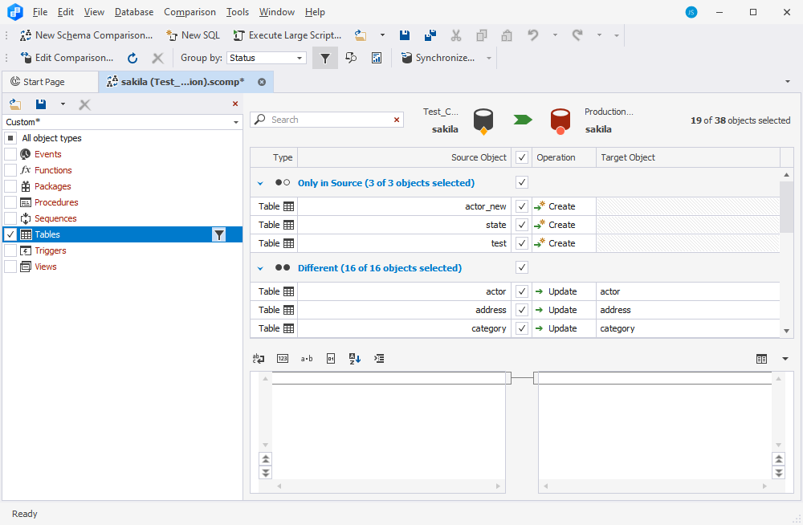803x525 pixels.
Task: Click the Save icon in the main toolbar
Action: coord(405,35)
